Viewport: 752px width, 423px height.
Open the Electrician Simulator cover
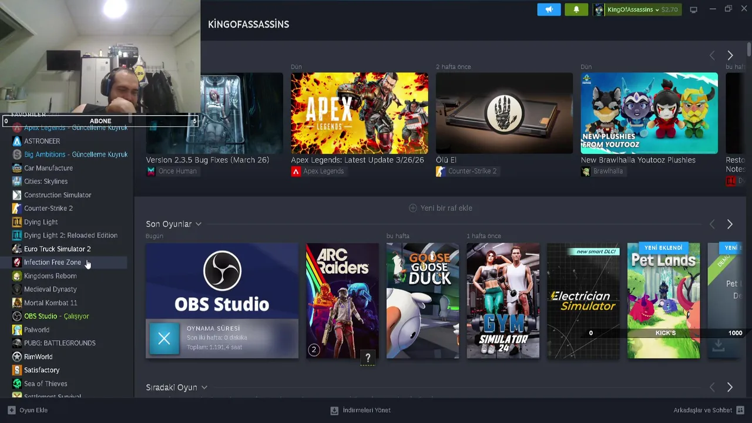point(583,301)
